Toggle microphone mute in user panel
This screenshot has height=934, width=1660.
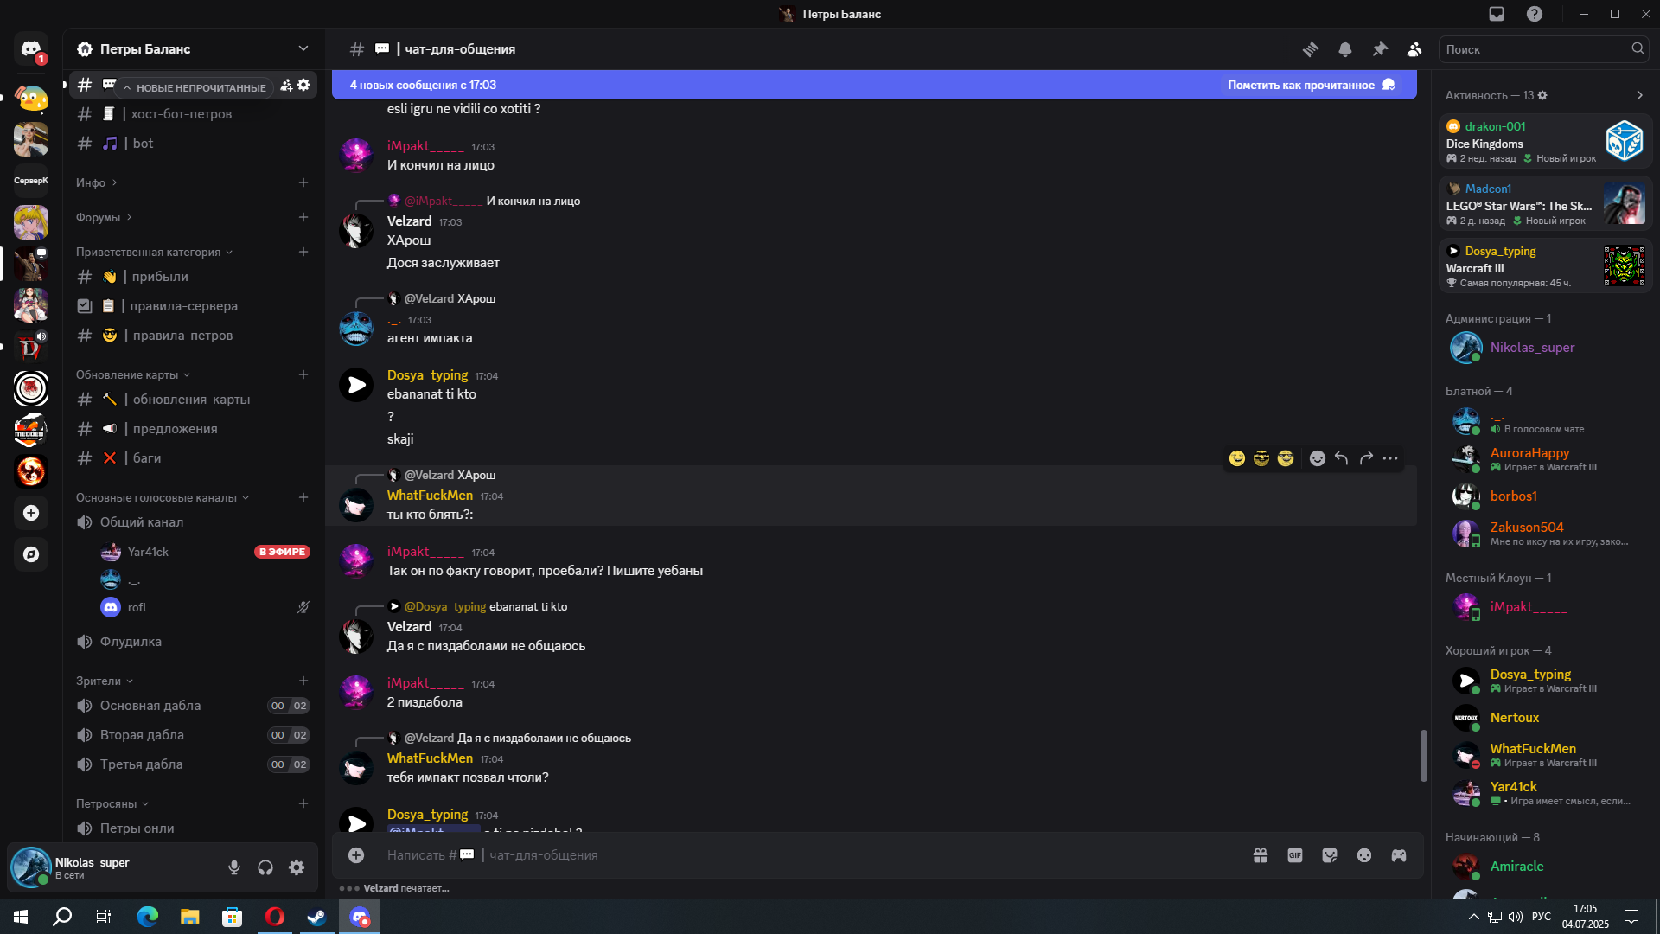[234, 867]
